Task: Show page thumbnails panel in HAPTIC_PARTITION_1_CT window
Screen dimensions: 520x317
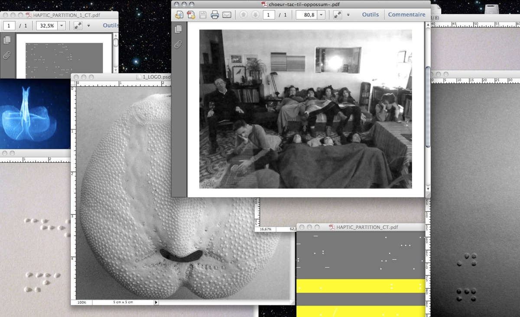Action: tap(6, 40)
